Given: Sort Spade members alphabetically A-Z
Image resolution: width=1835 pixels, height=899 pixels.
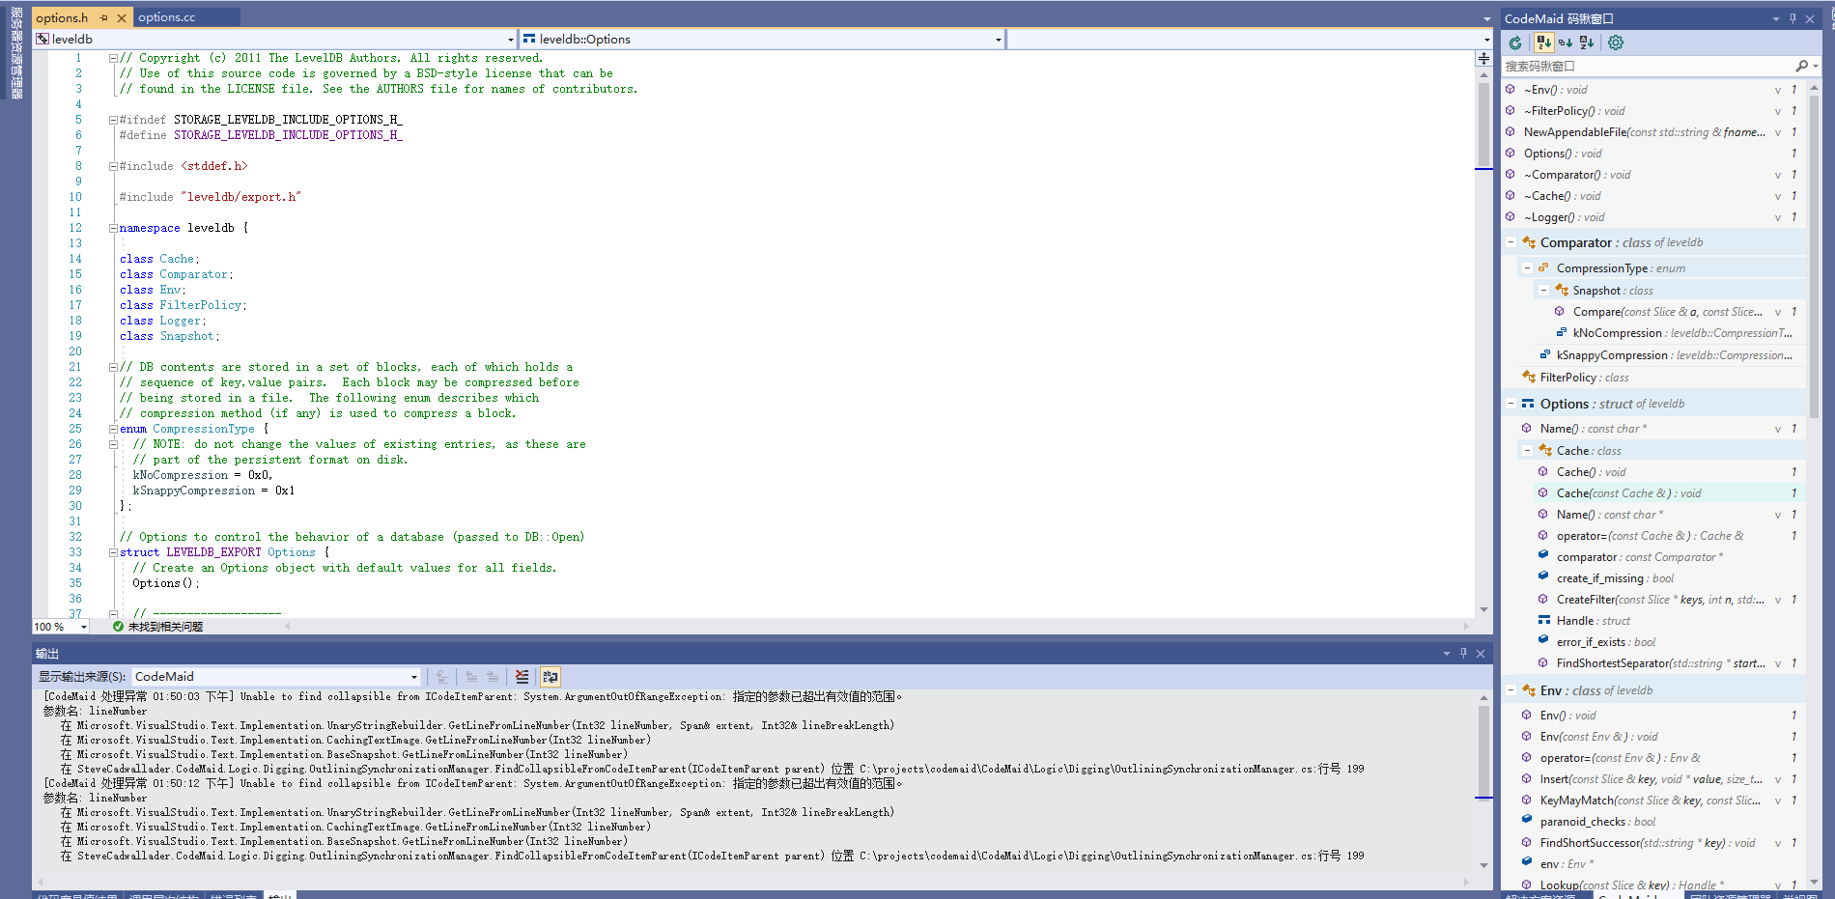Looking at the screenshot, I should coord(1587,42).
